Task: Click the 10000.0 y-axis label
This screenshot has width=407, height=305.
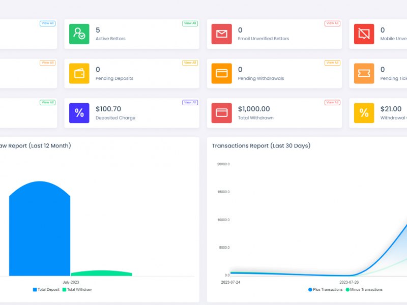Action: click(x=223, y=220)
